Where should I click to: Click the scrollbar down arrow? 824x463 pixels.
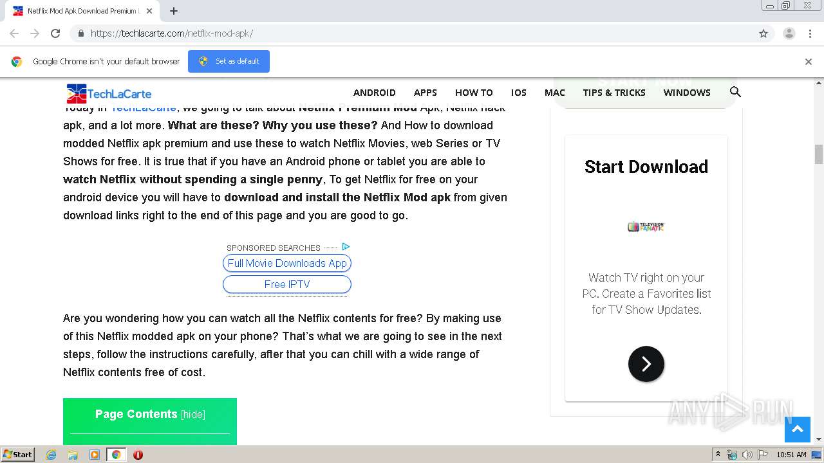(819, 439)
